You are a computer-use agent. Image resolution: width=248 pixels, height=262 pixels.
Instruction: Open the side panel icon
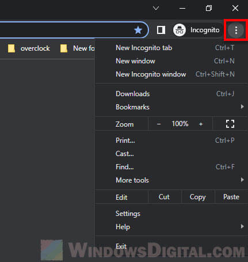pos(161,30)
